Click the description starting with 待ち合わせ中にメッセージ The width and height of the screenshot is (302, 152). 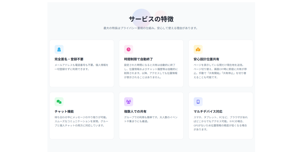(81, 121)
